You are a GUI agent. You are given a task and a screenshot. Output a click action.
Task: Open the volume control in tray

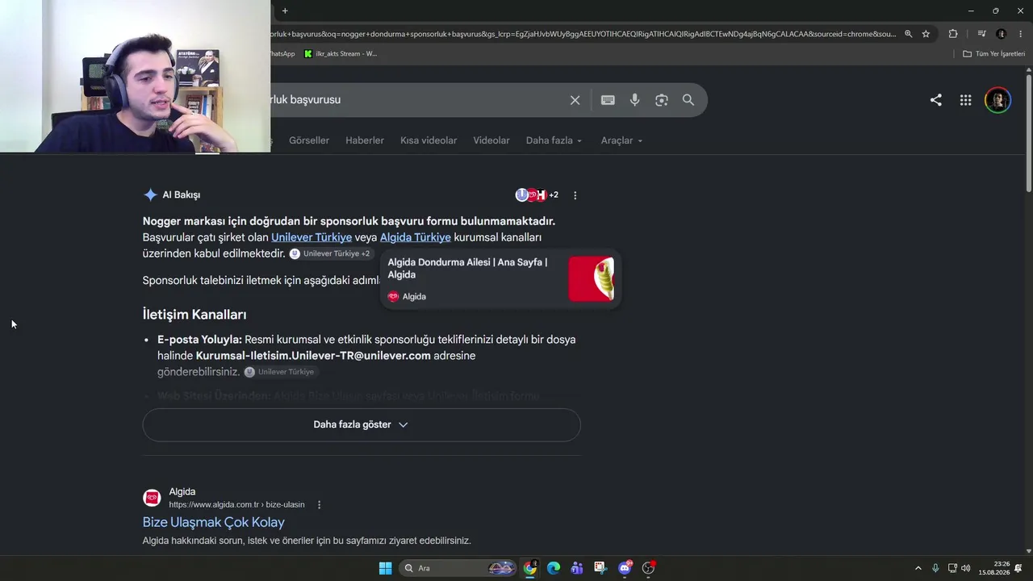(x=966, y=568)
